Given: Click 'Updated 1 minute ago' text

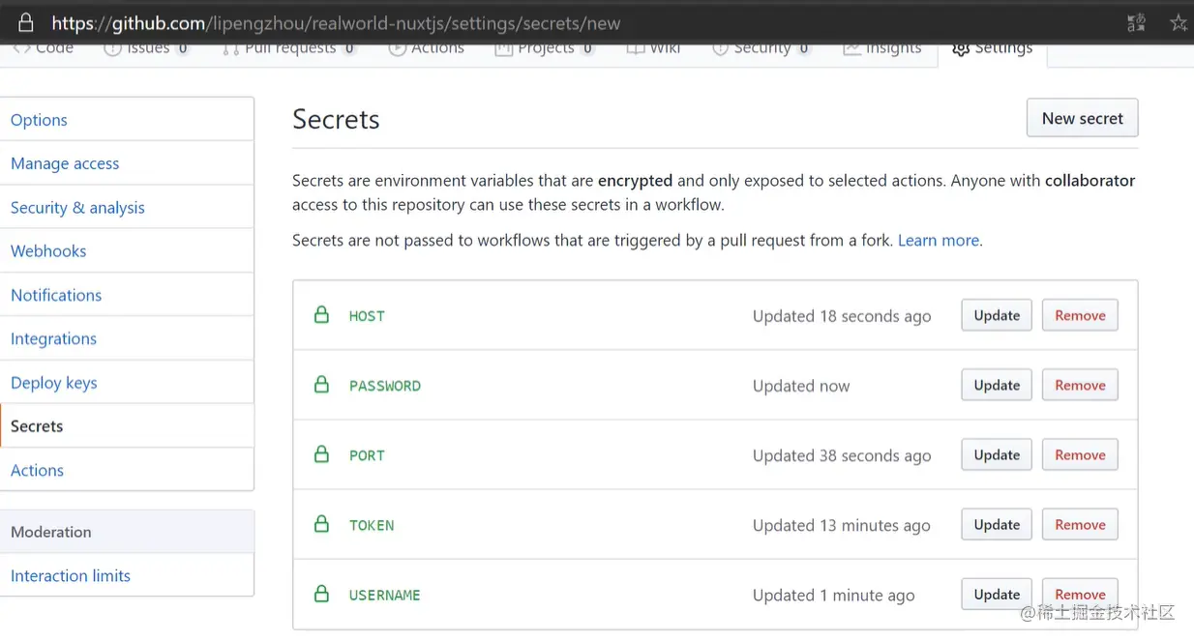Looking at the screenshot, I should (x=833, y=595).
